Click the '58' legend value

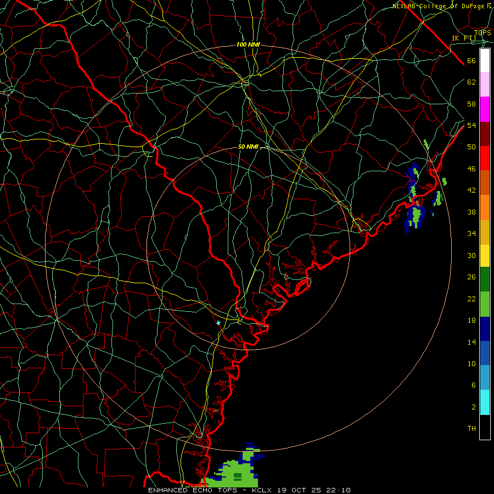tap(471, 104)
